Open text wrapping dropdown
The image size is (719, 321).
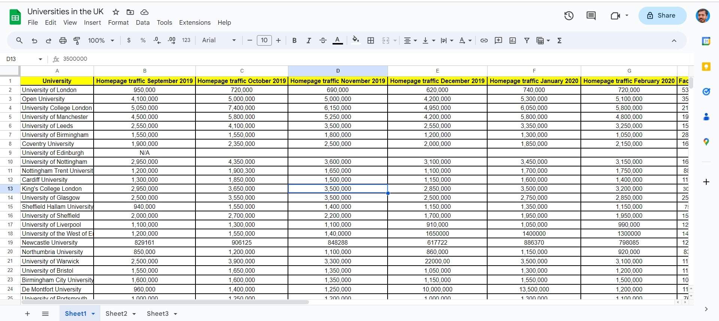click(x=447, y=40)
